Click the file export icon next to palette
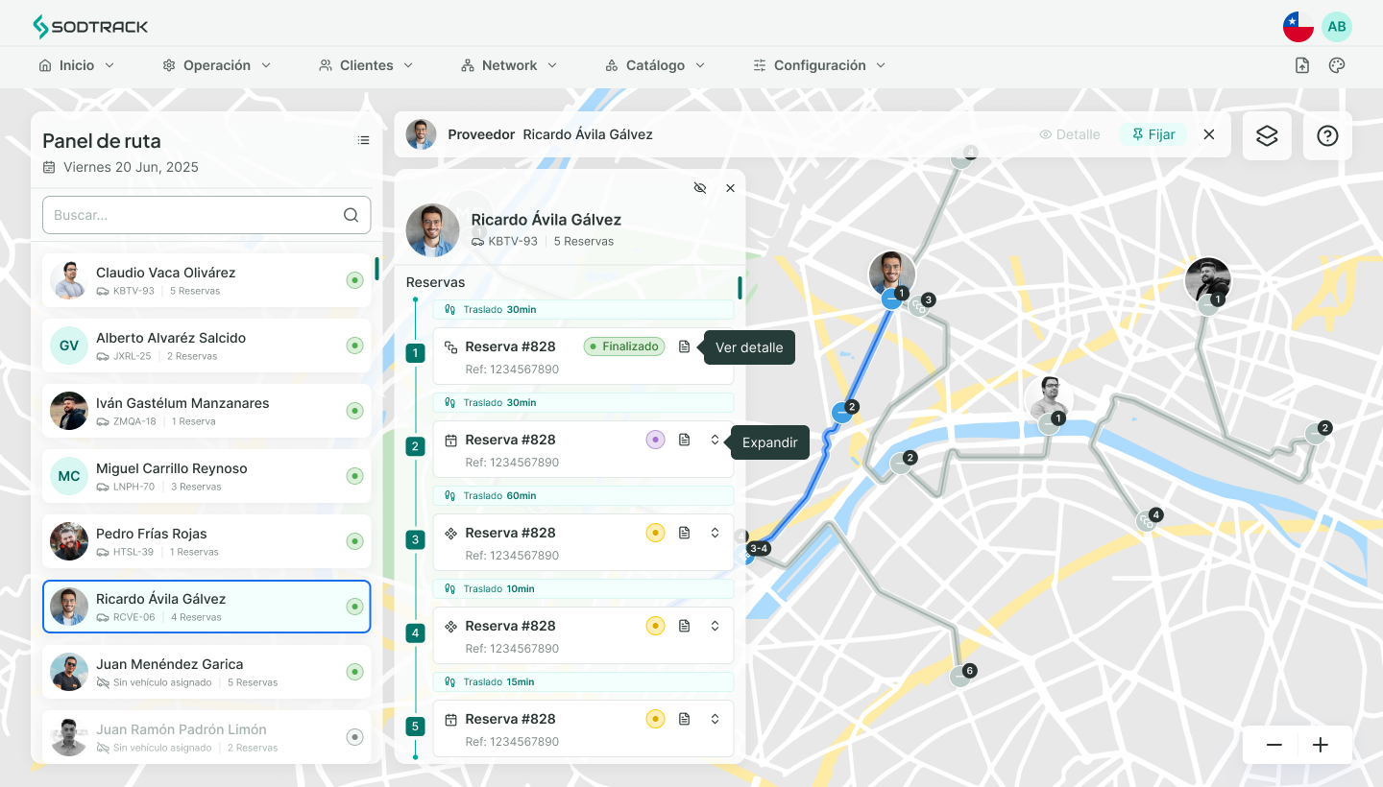 click(1301, 64)
